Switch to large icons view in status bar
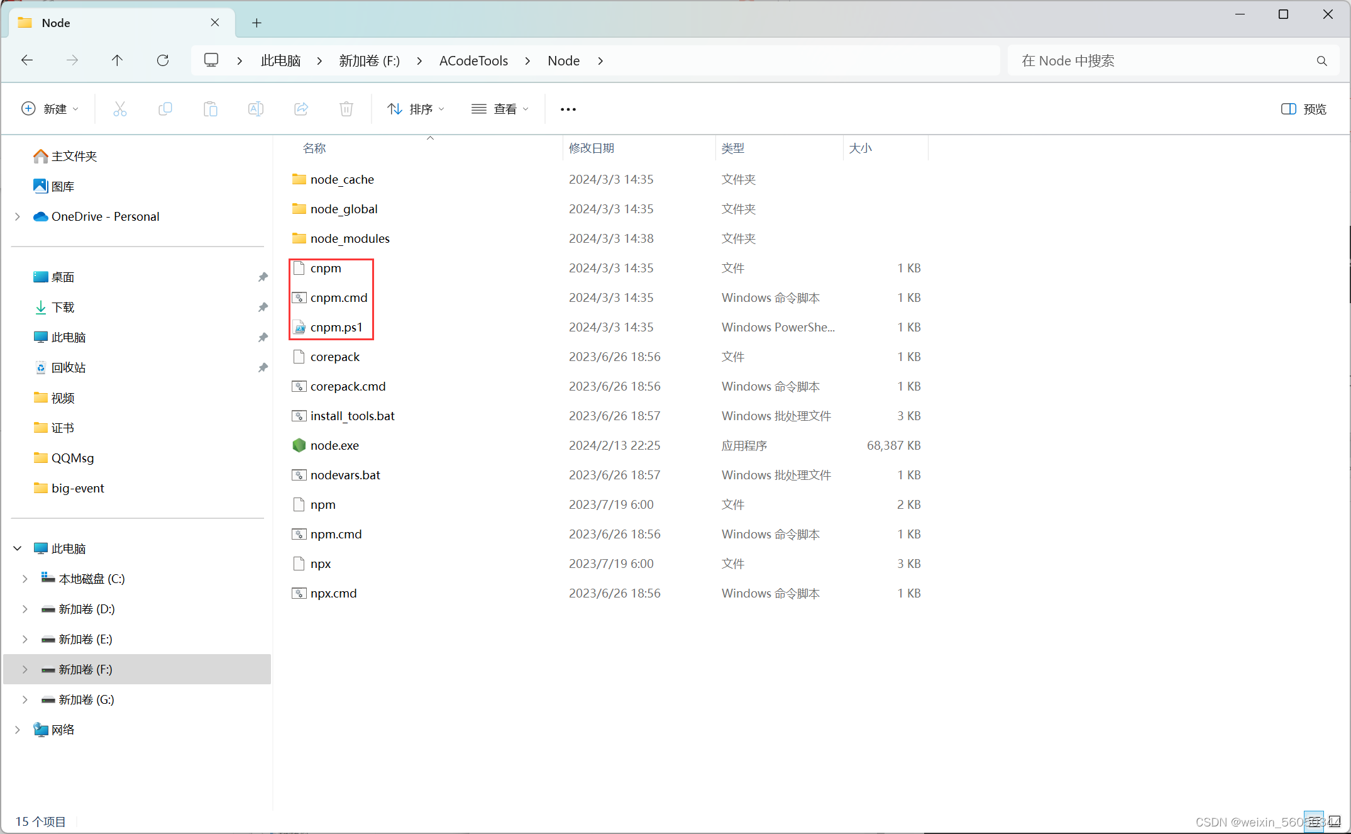Screen dimensions: 1351x834 (x=1335, y=821)
